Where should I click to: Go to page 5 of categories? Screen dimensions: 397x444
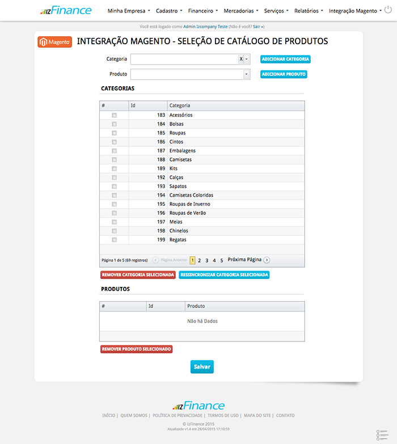[222, 260]
